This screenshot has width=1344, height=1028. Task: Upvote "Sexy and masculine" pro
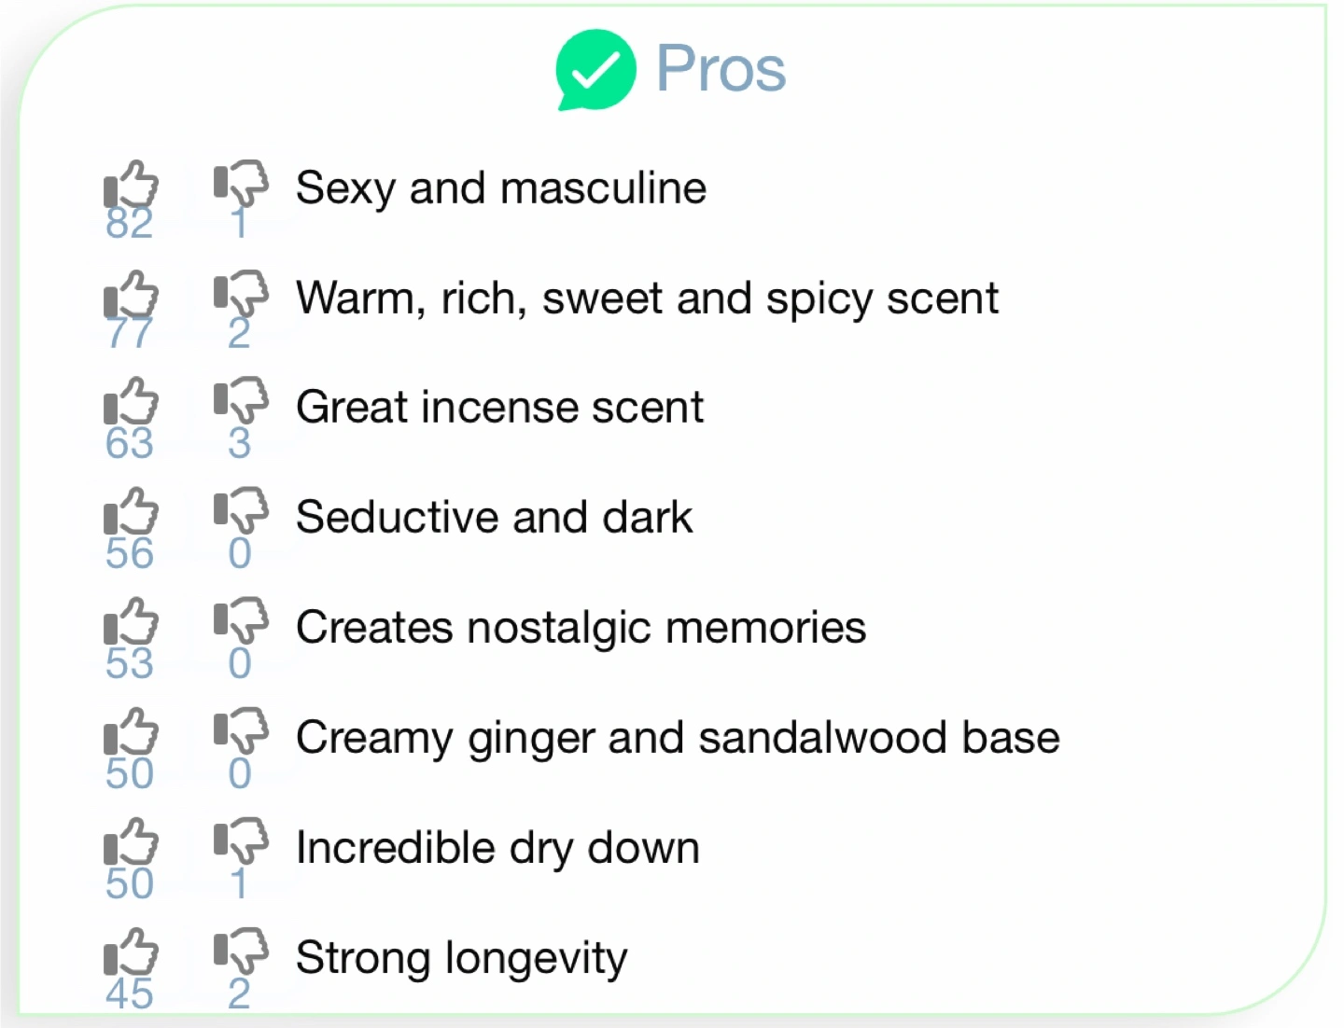click(x=131, y=184)
